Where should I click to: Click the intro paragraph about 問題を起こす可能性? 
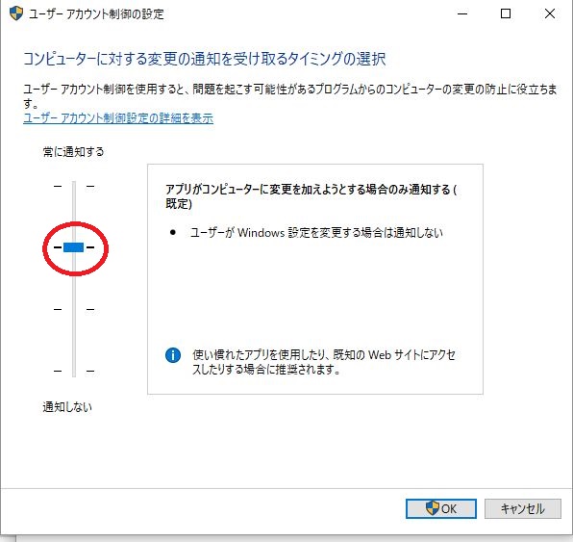coord(290,96)
